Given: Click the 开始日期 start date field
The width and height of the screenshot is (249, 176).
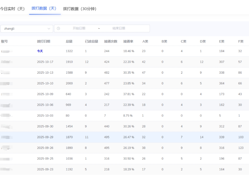Looking at the screenshot, I should coord(79,28).
